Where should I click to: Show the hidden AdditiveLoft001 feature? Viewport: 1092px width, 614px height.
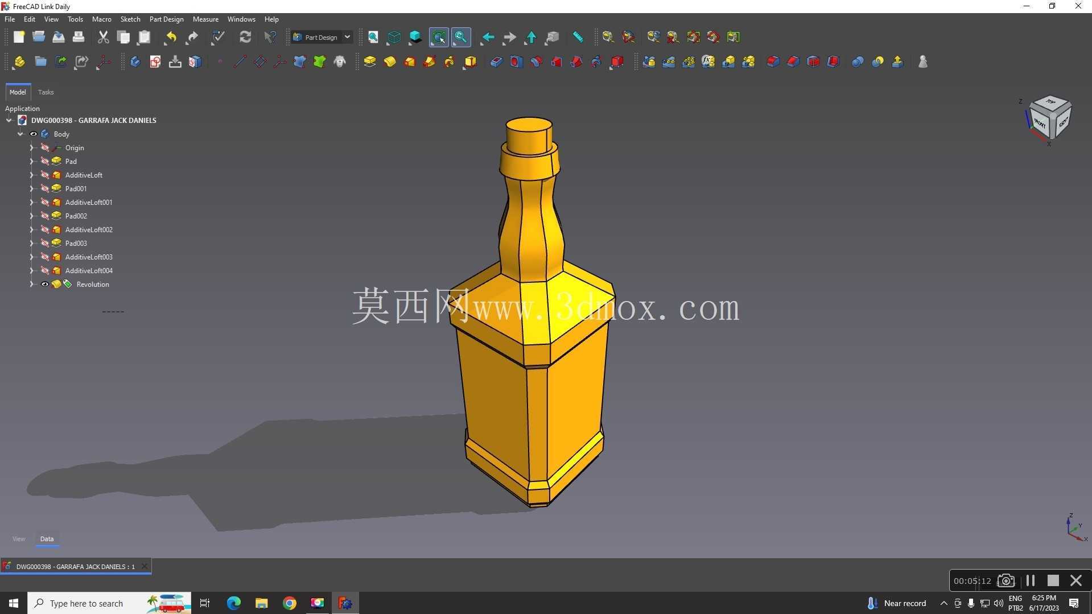click(45, 203)
